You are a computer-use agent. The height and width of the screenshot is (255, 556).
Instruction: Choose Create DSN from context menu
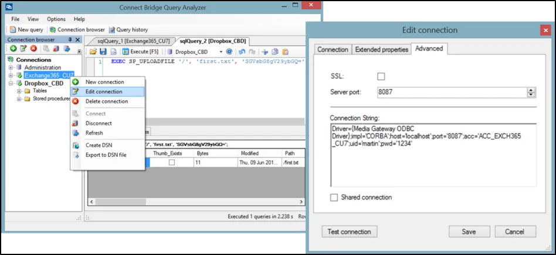click(107, 146)
